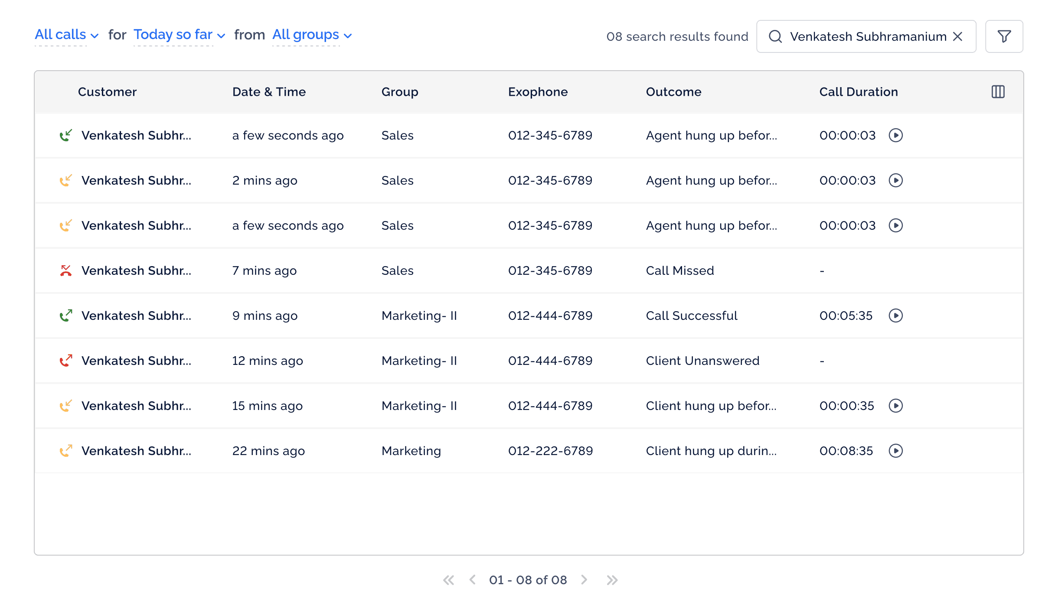The width and height of the screenshot is (1058, 605).
Task: Click the red missed call icon
Action: click(65, 270)
